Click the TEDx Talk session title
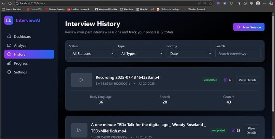This screenshot has height=139, width=275. pos(148,128)
